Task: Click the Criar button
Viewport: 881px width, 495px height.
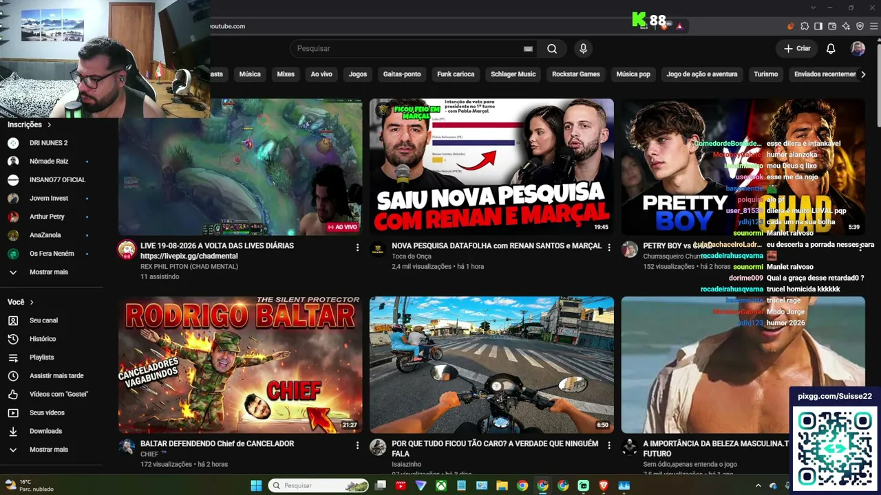Action: click(x=797, y=49)
